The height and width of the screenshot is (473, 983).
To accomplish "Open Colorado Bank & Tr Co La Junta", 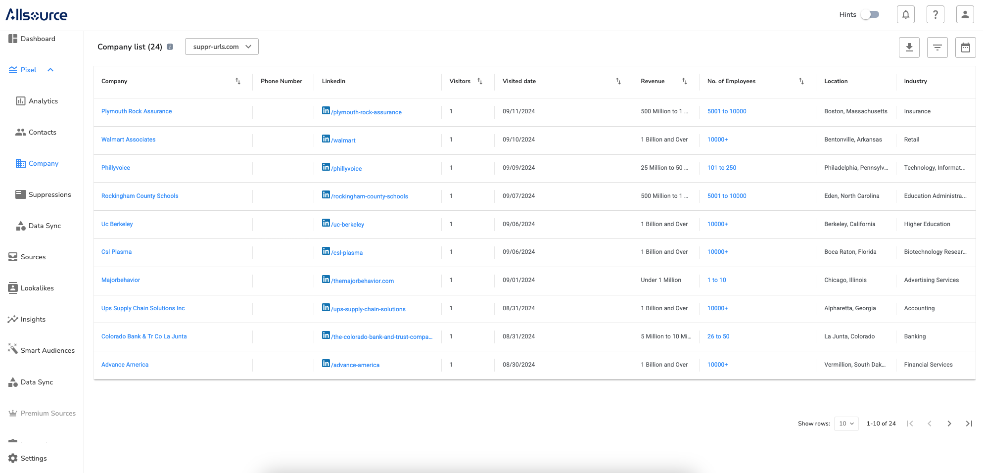I will 144,336.
